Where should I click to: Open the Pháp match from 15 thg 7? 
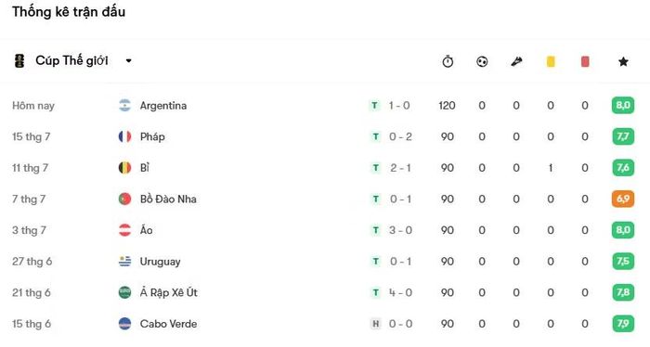(323, 136)
